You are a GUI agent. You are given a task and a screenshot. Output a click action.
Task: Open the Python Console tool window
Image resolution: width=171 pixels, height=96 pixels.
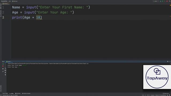click(26, 93)
